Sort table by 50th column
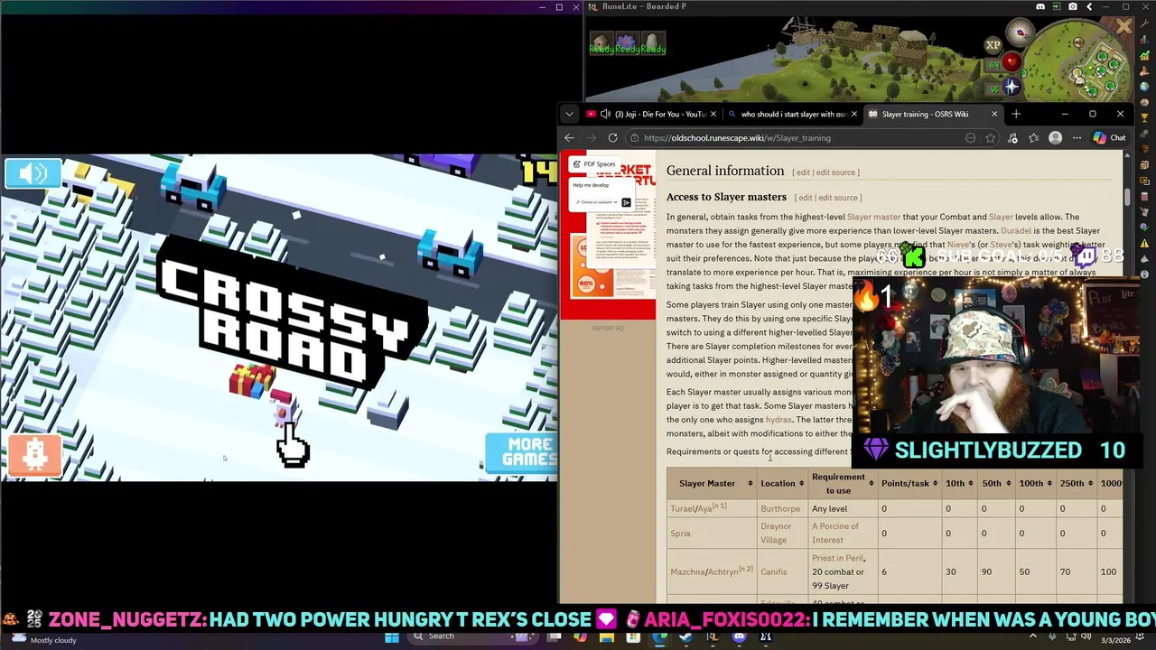This screenshot has height=650, width=1156. click(x=997, y=484)
